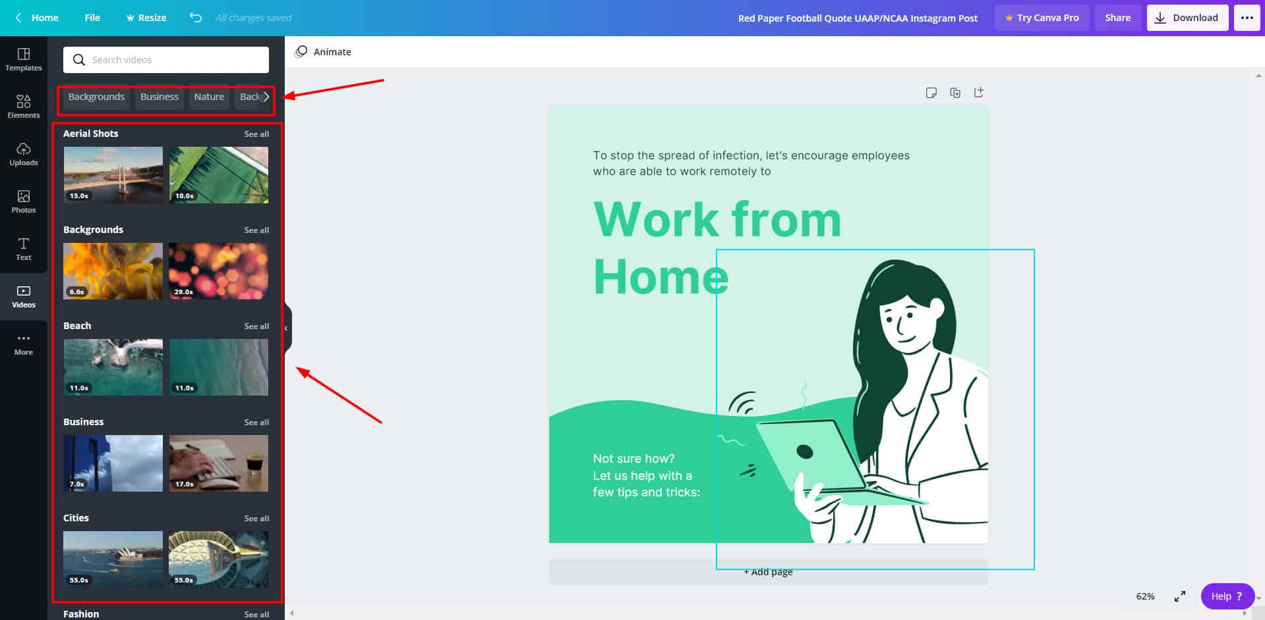This screenshot has height=620, width=1265.
Task: Add notes with the notes icon
Action: pos(931,93)
